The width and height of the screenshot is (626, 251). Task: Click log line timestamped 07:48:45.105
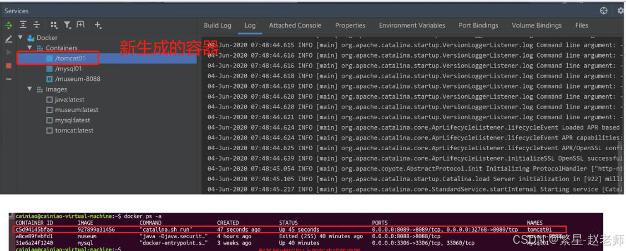(x=415, y=179)
